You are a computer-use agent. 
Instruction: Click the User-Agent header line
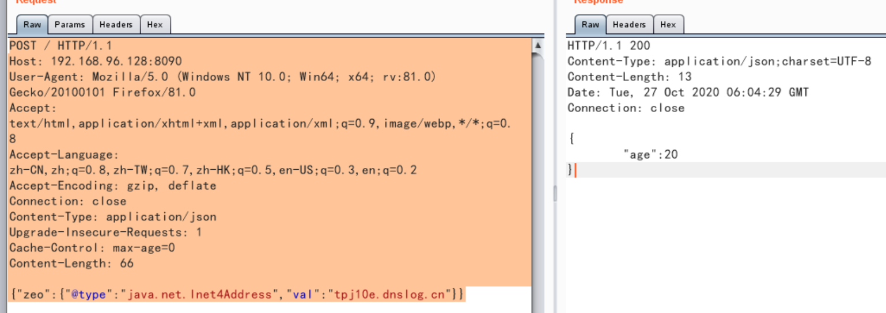click(x=223, y=77)
